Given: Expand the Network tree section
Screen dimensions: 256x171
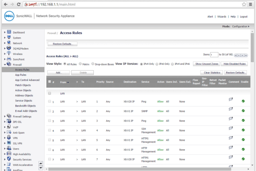Looking at the screenshot, I should [x=5, y=43].
